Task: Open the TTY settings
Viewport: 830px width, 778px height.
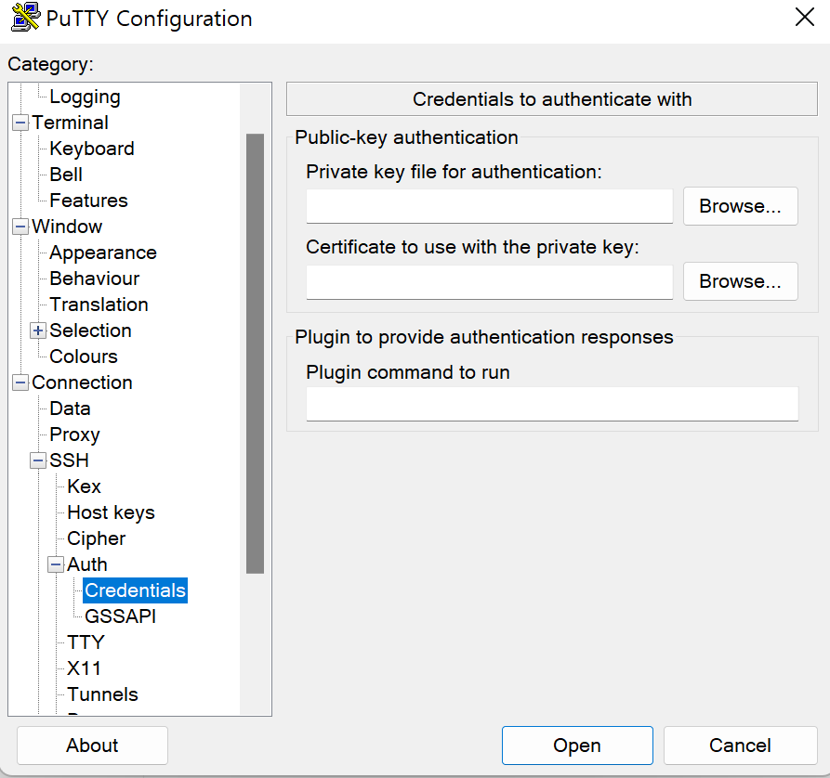Action: tap(86, 642)
